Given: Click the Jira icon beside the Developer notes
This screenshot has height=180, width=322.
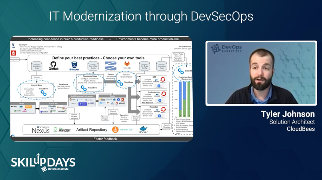Looking at the screenshot, I should pyautogui.click(x=13, y=45).
